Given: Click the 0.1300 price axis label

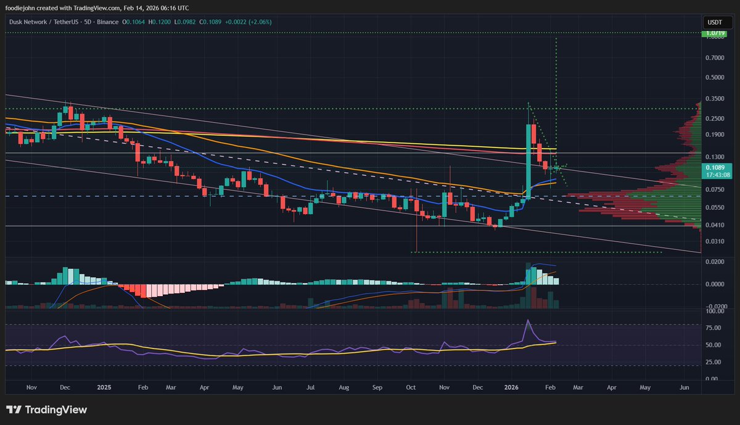Looking at the screenshot, I should click(715, 157).
